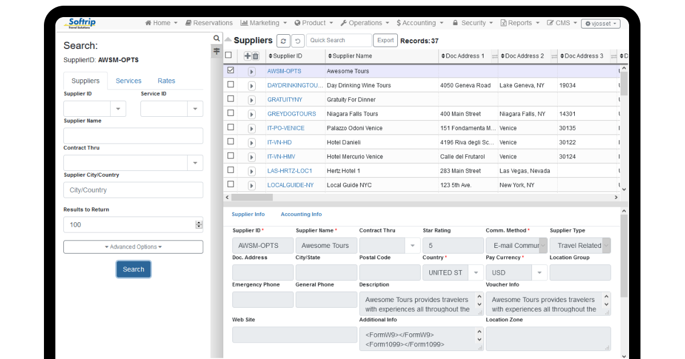Switch to the Services search tab

tap(128, 81)
